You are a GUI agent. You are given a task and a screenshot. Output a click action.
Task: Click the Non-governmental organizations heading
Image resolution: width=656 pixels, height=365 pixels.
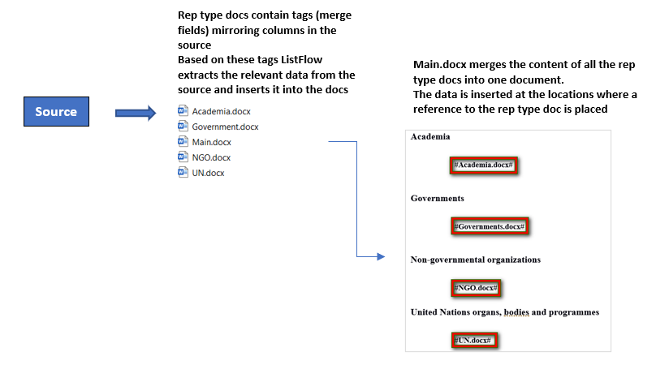[475, 260]
